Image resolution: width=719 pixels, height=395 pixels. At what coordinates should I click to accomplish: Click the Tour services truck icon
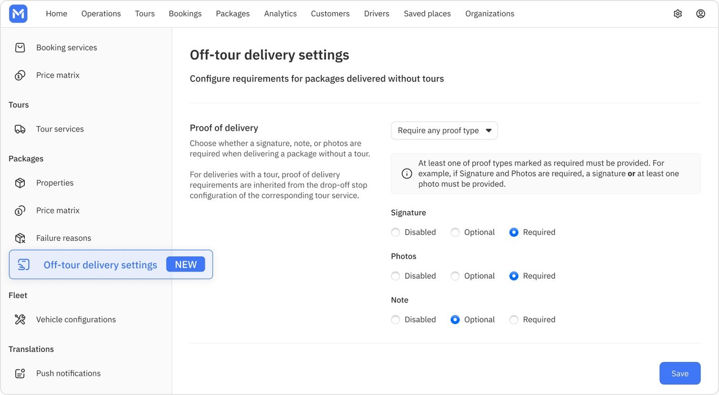point(20,129)
